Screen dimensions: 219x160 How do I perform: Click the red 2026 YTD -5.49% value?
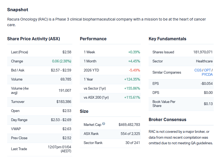(134, 70)
